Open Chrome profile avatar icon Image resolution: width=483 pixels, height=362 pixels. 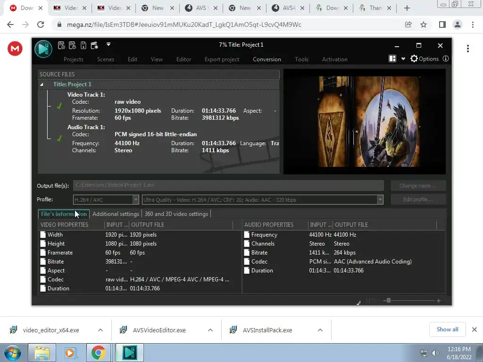coord(458,25)
